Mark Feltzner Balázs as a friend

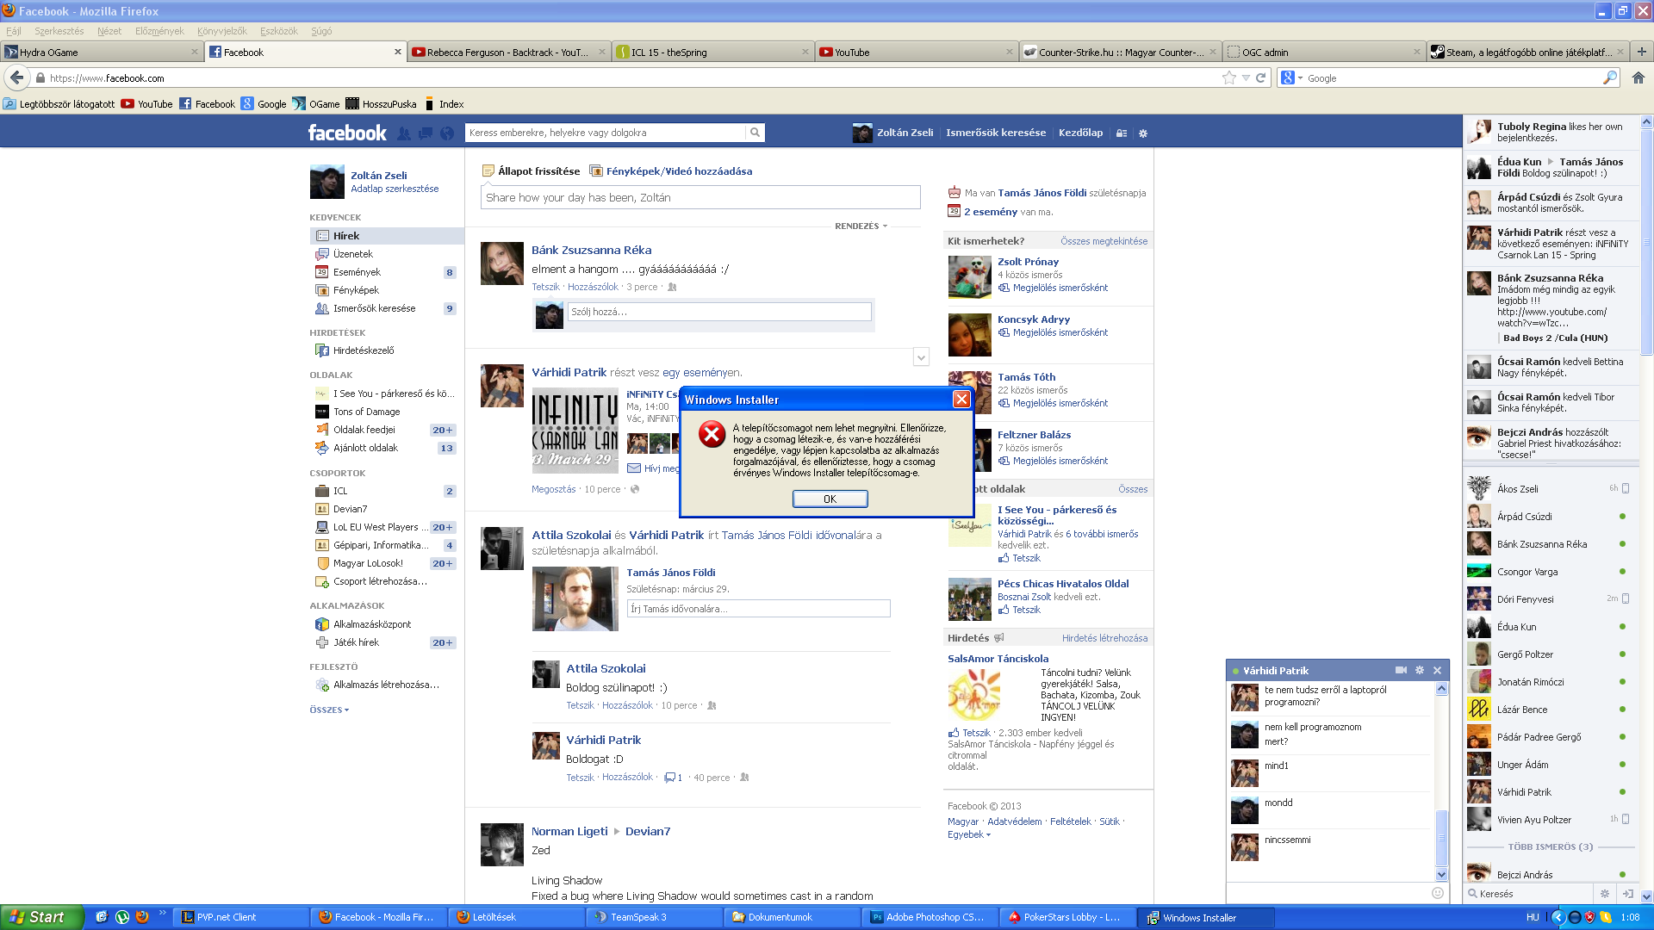pyautogui.click(x=1053, y=461)
